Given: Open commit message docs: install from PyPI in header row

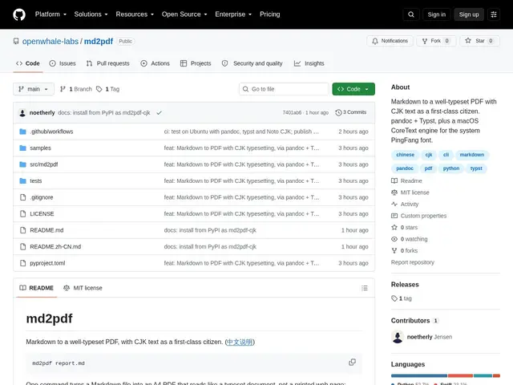Looking at the screenshot, I should pyautogui.click(x=104, y=112).
